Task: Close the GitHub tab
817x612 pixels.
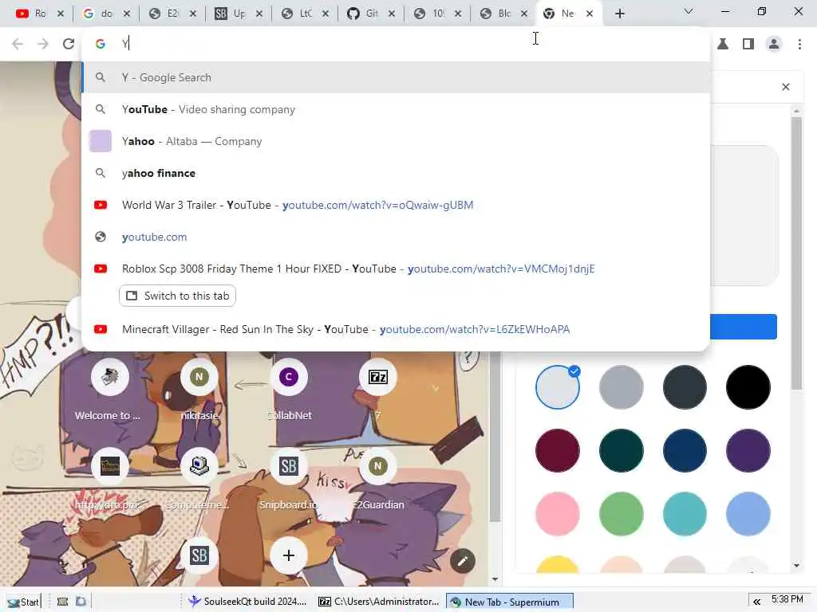Action: (392, 14)
